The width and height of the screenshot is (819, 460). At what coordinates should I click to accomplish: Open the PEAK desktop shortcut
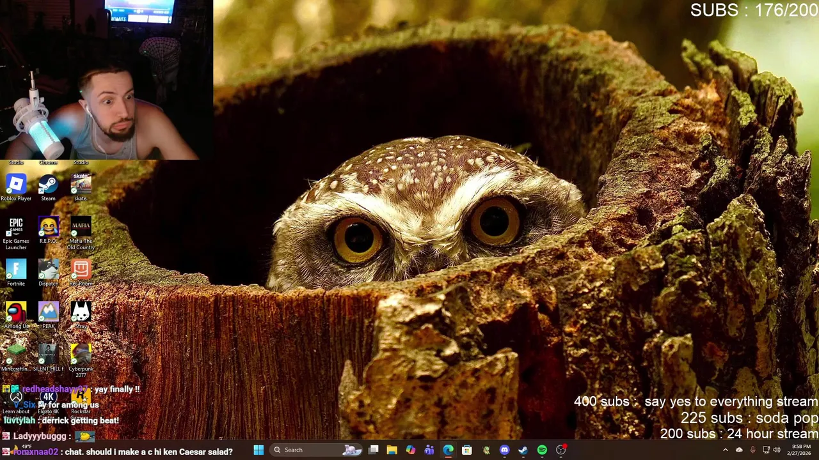pos(48,316)
